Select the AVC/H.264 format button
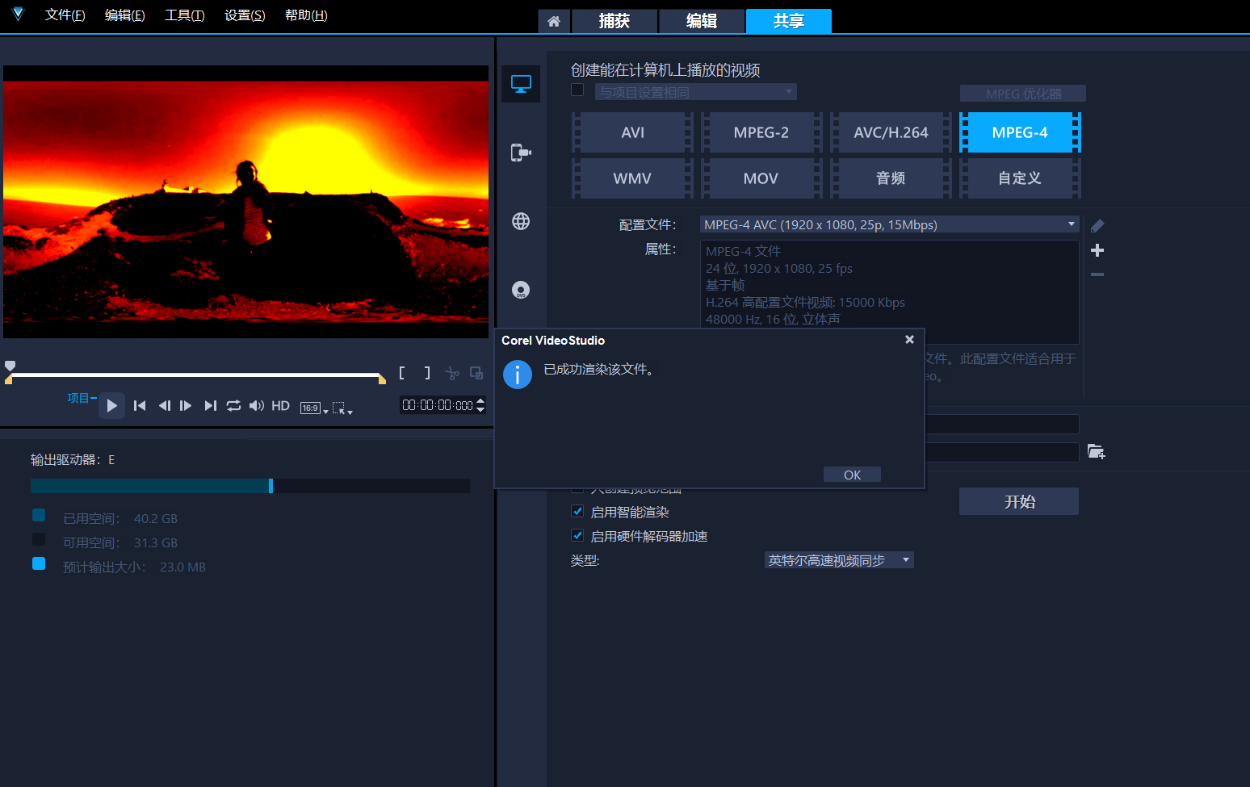Image resolution: width=1250 pixels, height=787 pixels. point(891,132)
